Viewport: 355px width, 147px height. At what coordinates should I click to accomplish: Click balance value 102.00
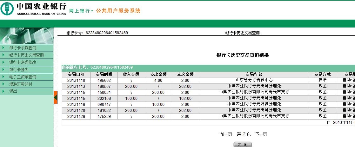pos(185,99)
